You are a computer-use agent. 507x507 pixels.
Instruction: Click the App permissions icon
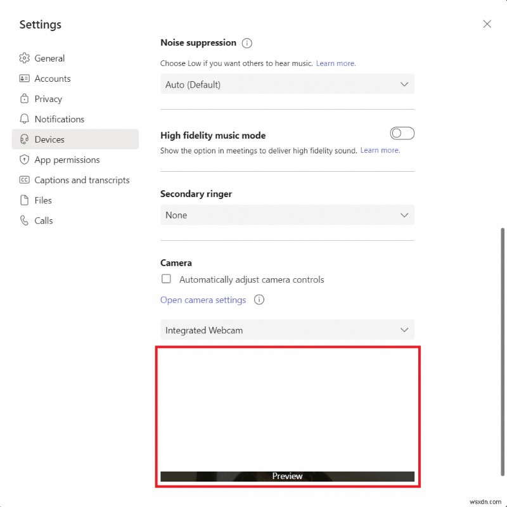(24, 160)
